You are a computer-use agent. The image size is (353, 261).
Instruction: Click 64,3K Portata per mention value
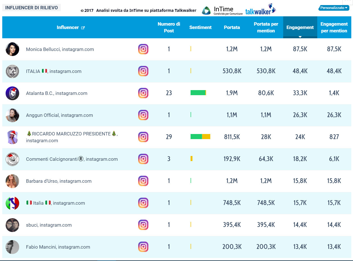coord(266,159)
